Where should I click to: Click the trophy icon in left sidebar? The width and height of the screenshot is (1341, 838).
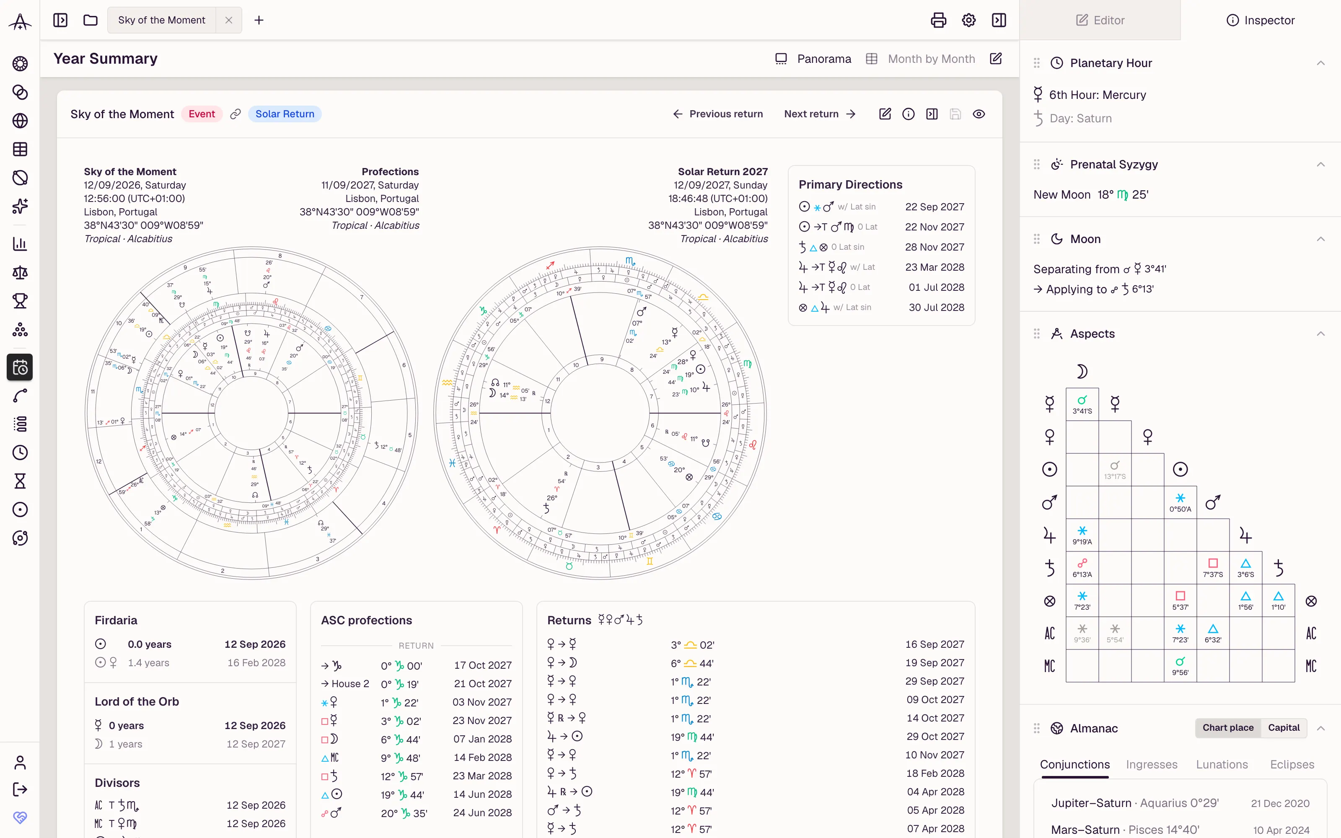tap(20, 301)
